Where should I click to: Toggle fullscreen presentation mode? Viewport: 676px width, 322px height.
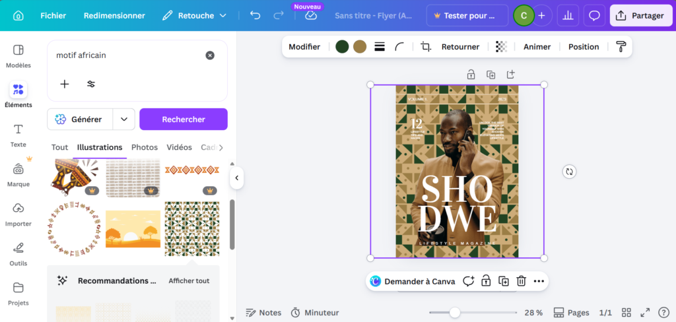645,313
